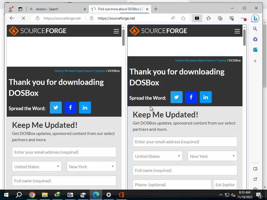The width and height of the screenshot is (267, 200).
Task: Click right pane address bar URL
Action: coord(116,18)
